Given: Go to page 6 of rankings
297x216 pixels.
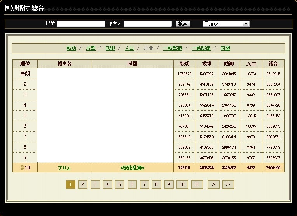Looking at the screenshot, I should pos(132,184).
